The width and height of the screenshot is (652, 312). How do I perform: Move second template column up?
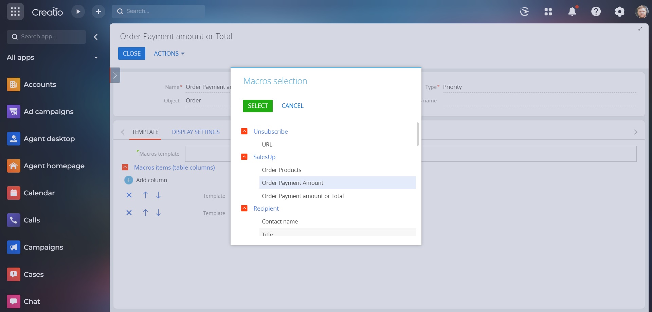pyautogui.click(x=145, y=213)
